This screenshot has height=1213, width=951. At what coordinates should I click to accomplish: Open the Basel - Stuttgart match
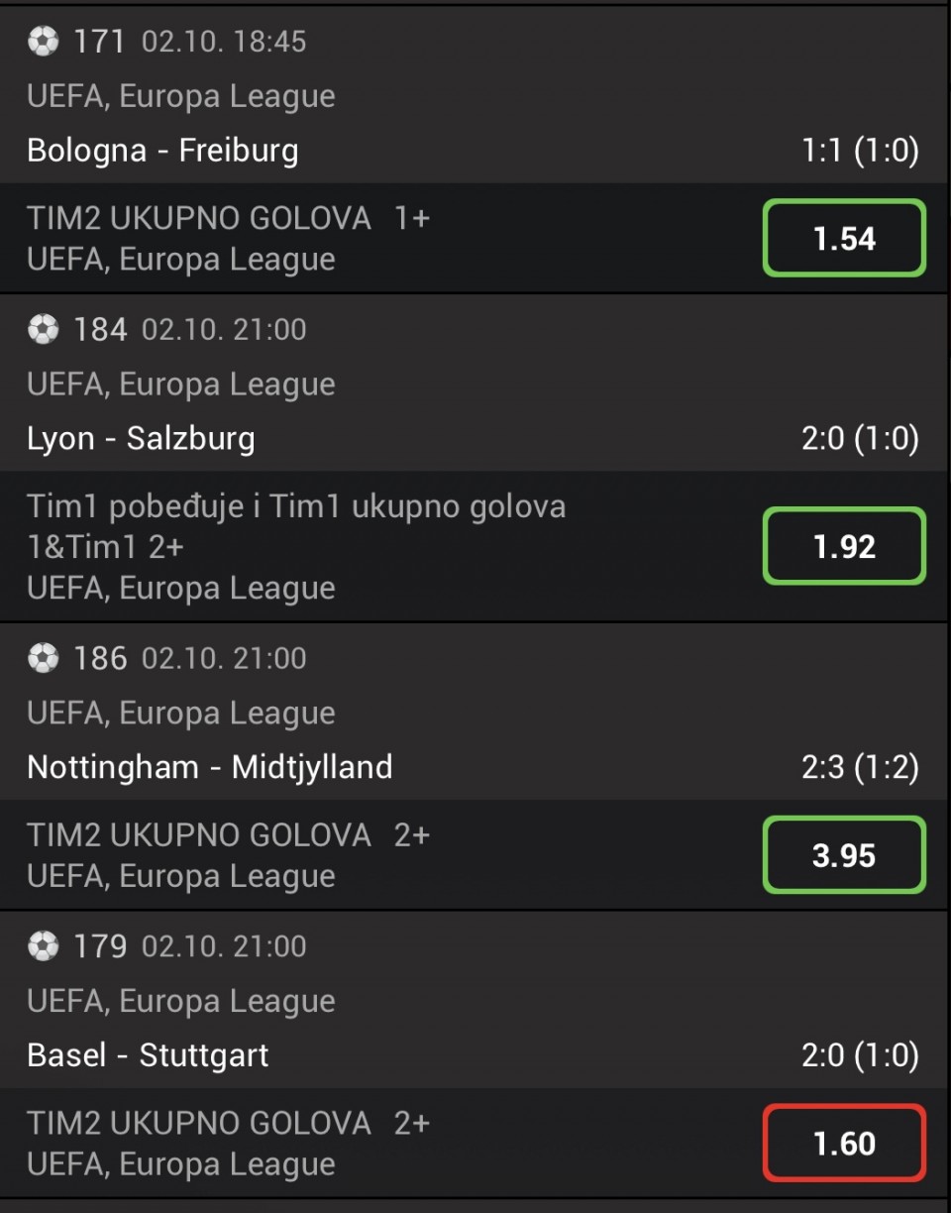[149, 1054]
